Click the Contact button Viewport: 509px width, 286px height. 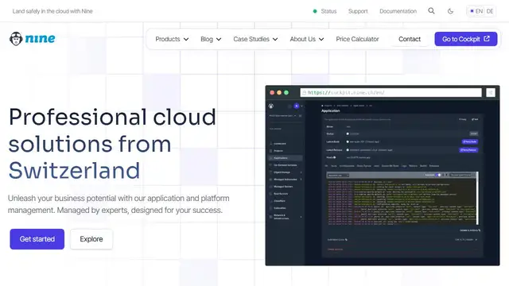410,39
